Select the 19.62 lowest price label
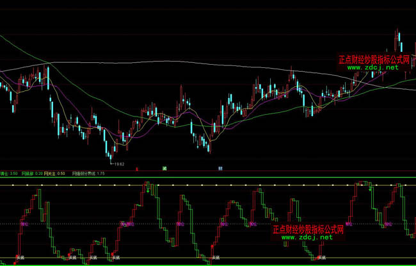 tap(117, 163)
